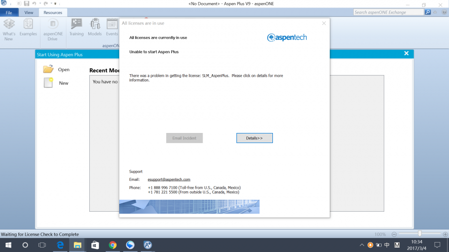Click the Details>> button
This screenshot has width=449, height=252.
254,138
